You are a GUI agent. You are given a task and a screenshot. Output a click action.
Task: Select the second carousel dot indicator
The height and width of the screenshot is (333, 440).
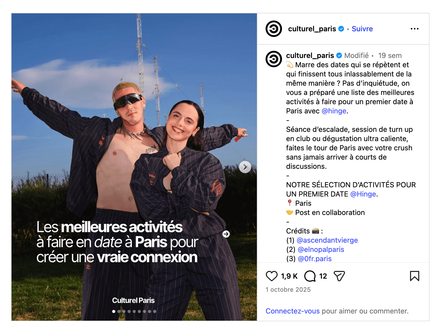tap(119, 311)
